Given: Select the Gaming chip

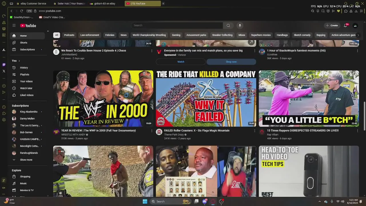Looking at the screenshot, I should click(176, 35).
